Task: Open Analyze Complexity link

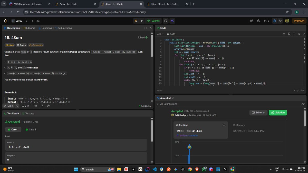Action: point(187,135)
